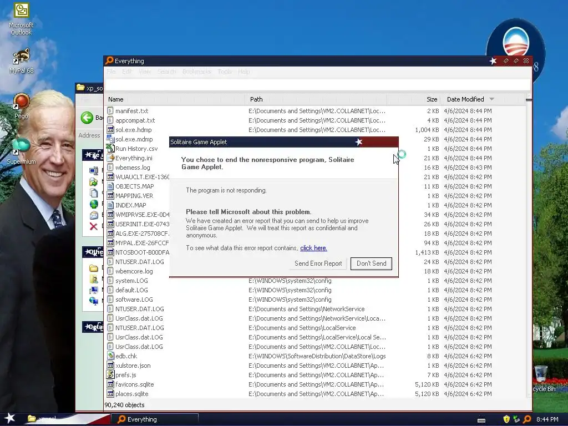Viewport: 568px width, 426px height.
Task: Open the Search menu in Everything
Action: point(166,72)
